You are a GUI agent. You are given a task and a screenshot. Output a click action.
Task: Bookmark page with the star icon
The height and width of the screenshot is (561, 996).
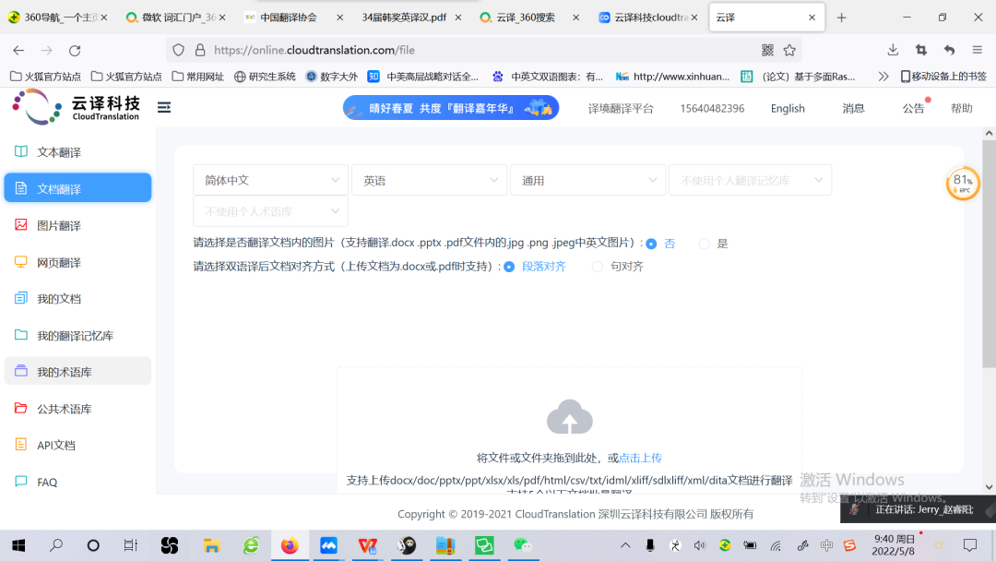coord(789,50)
